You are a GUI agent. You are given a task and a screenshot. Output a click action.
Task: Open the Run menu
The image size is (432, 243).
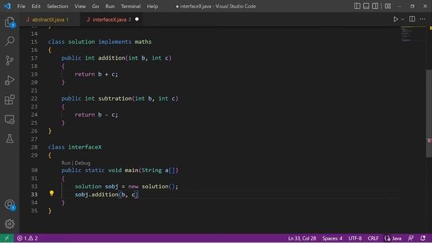point(109,6)
